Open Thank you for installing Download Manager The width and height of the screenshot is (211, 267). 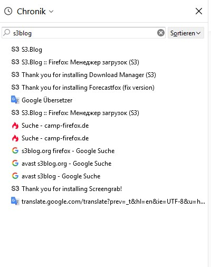(89, 75)
